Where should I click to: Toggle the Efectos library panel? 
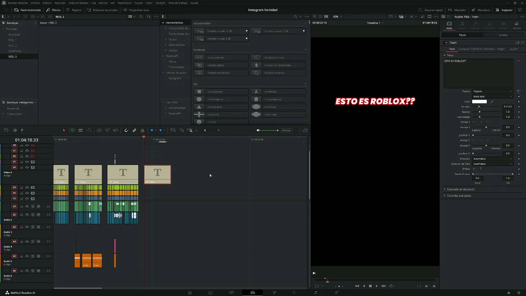53,10
